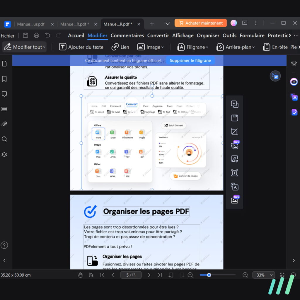The image size is (300, 300).
Task: Open the user profile avatar
Action: click(233, 23)
